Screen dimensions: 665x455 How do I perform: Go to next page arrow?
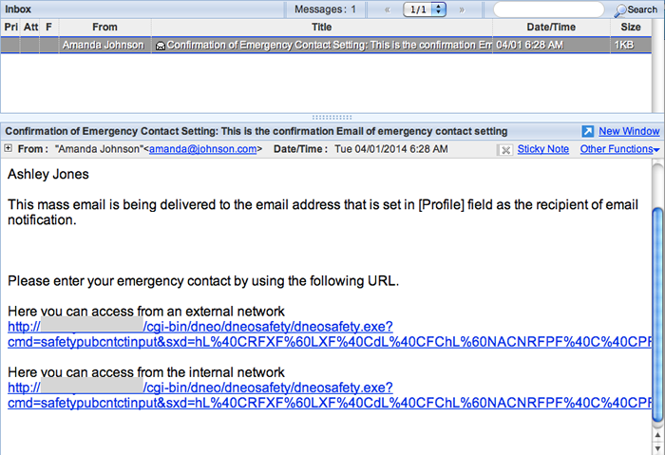[462, 9]
